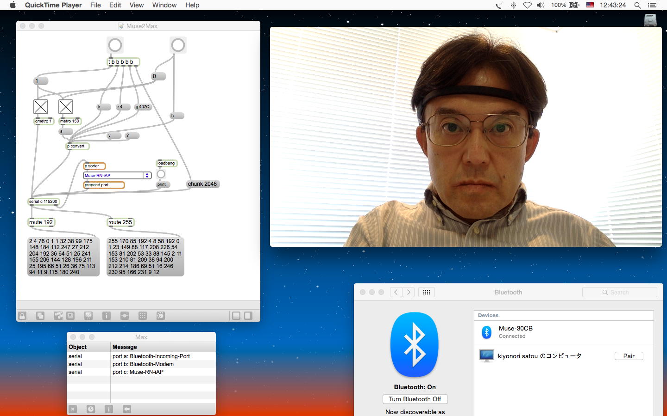Image resolution: width=667 pixels, height=416 pixels.
Task: Click the clock icon in Max window
Action: [91, 409]
